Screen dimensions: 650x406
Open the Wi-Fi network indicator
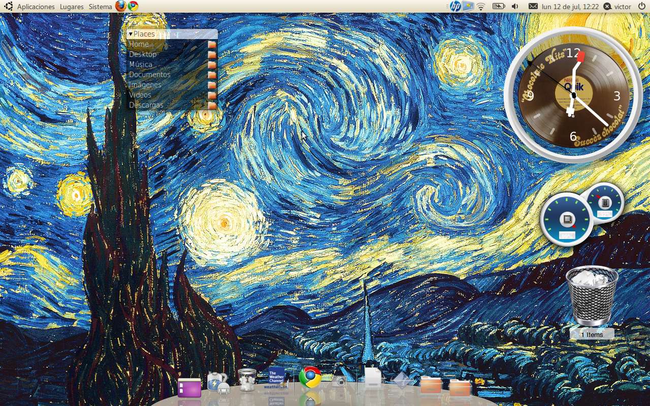point(481,7)
